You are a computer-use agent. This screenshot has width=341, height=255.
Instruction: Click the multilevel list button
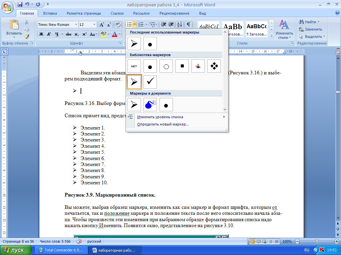[x=153, y=25]
